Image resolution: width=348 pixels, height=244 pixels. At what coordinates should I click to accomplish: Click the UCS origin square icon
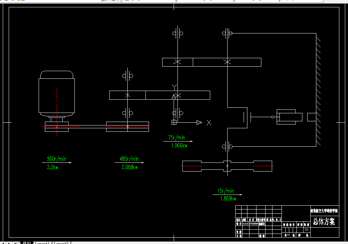pyautogui.click(x=174, y=122)
